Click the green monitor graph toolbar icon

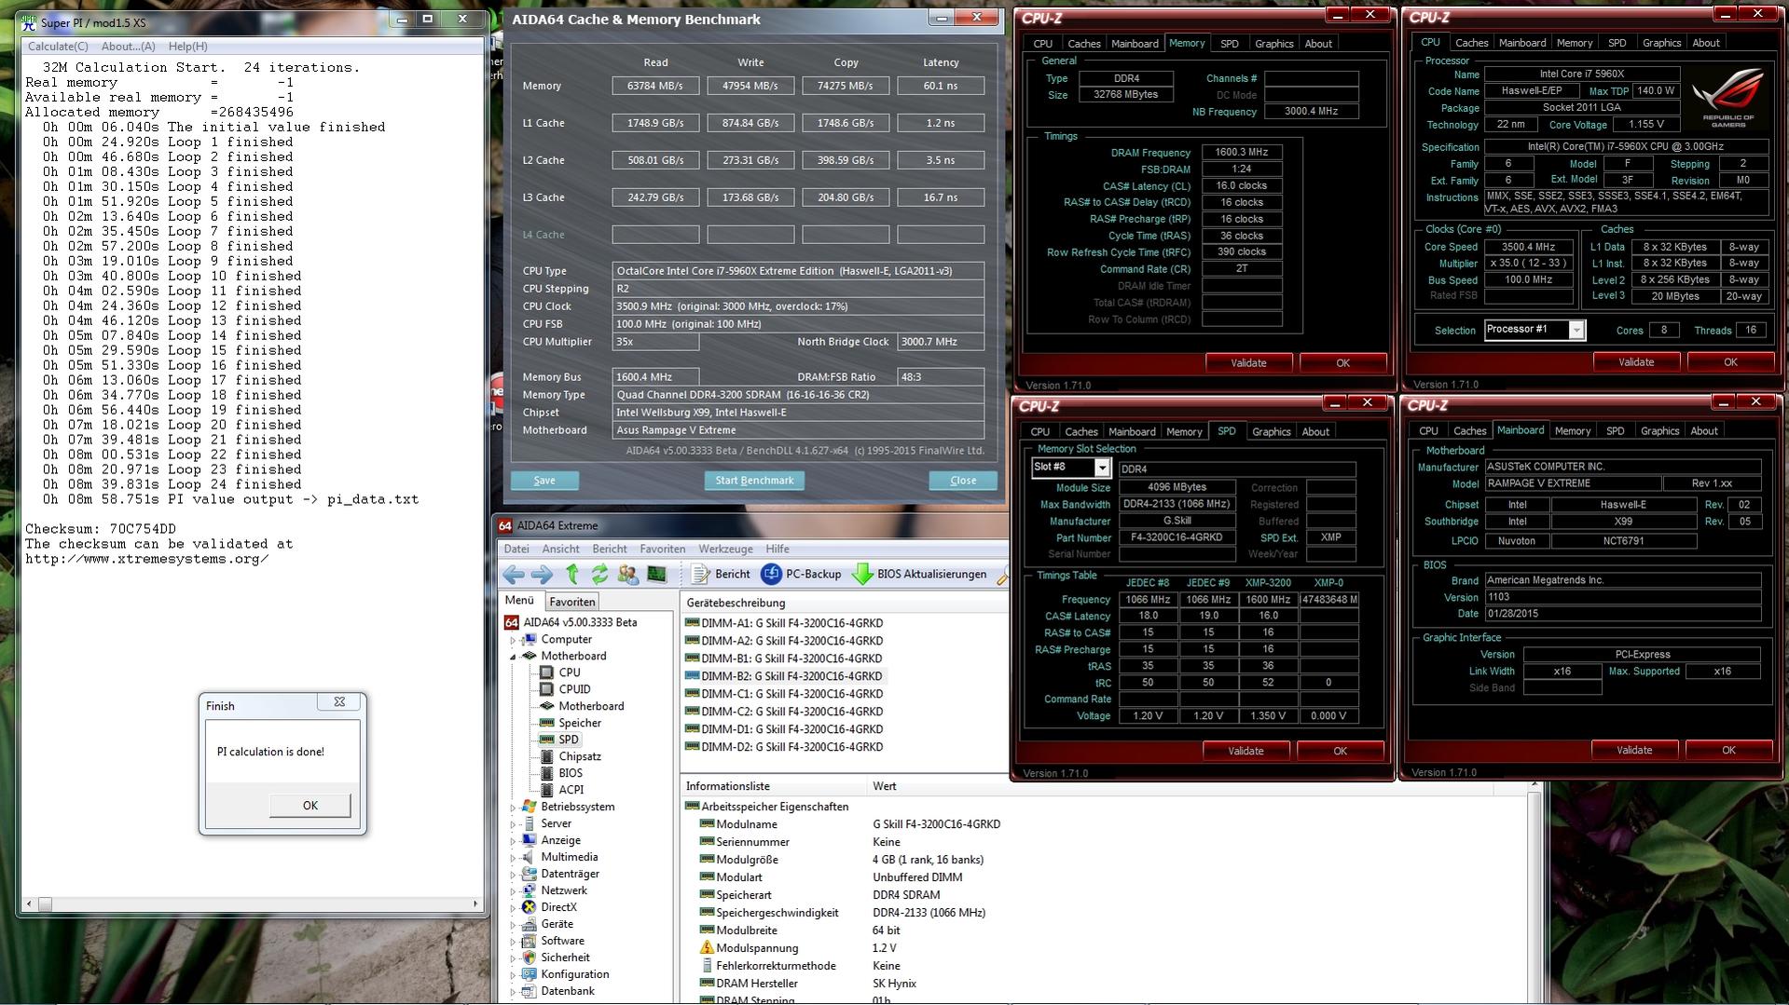(656, 575)
